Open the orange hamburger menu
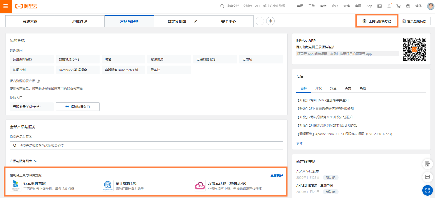 6,6
